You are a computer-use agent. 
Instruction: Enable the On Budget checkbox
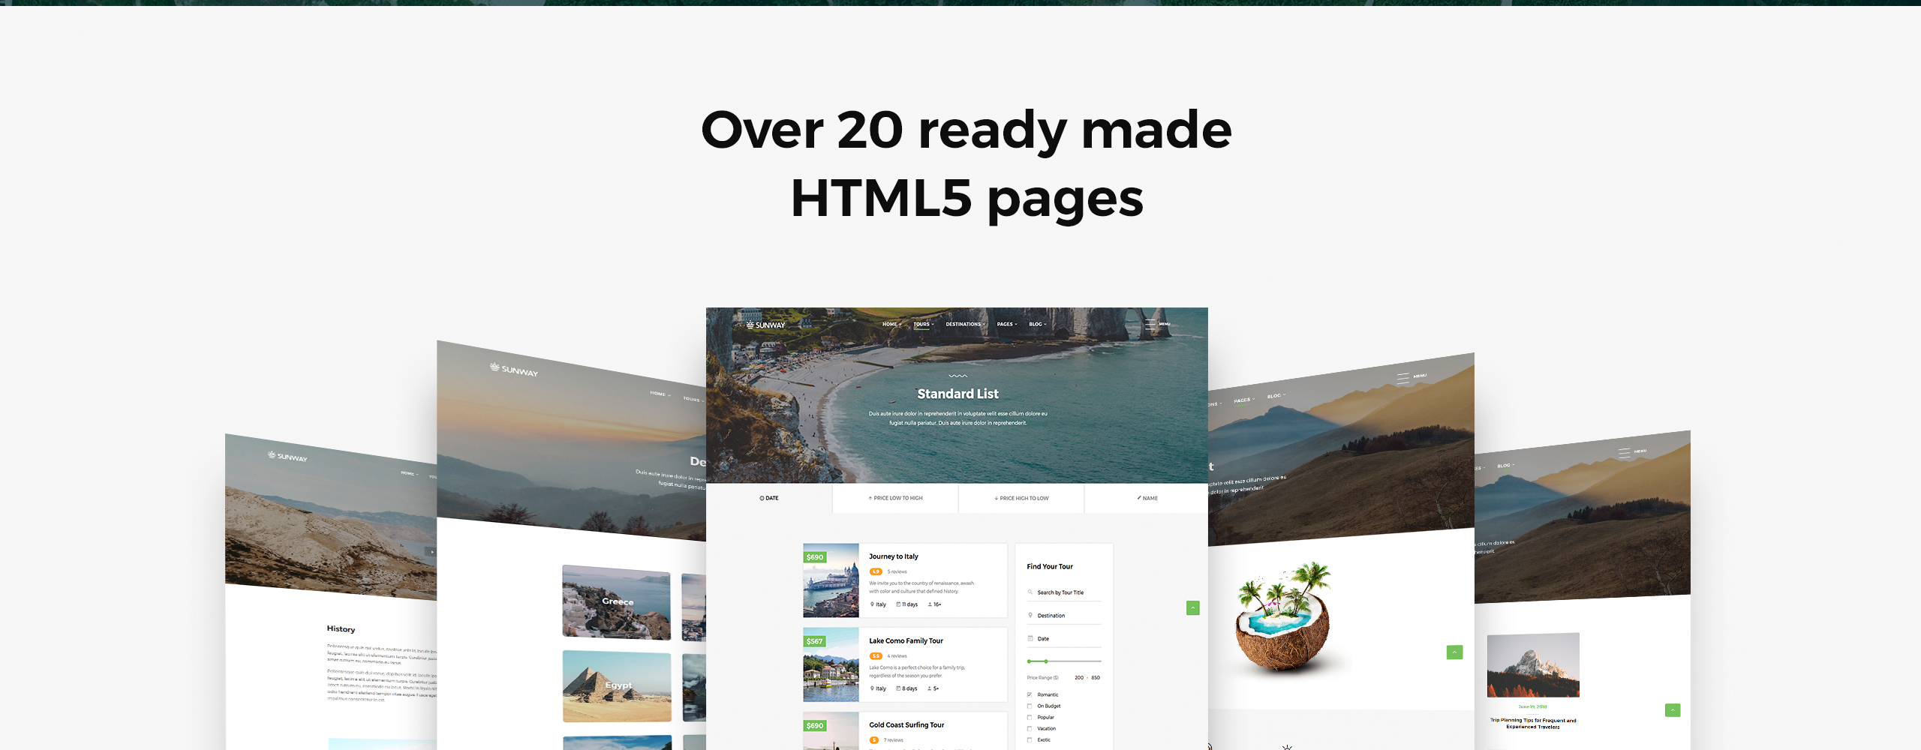click(1030, 706)
